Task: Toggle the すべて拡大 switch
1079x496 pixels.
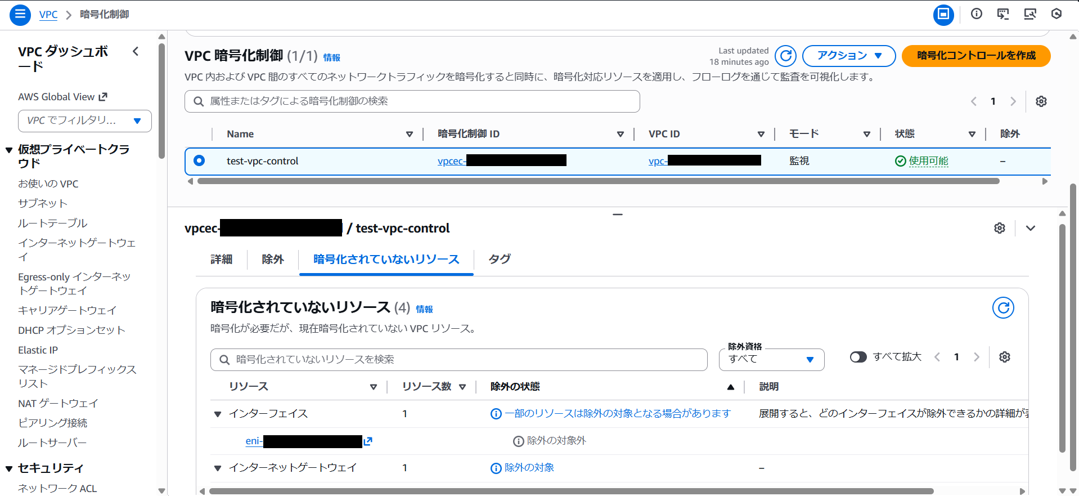Action: point(858,357)
